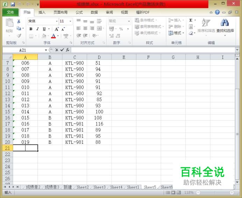Align text to top of cell
The image size is (242, 198).
point(79,21)
